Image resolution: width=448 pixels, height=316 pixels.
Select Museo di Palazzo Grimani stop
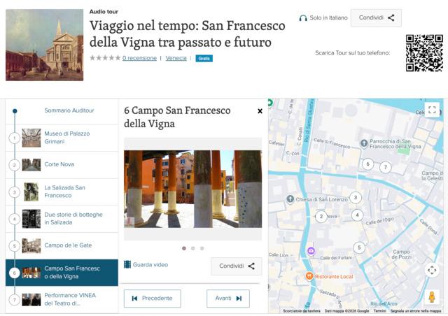pyautogui.click(x=66, y=137)
